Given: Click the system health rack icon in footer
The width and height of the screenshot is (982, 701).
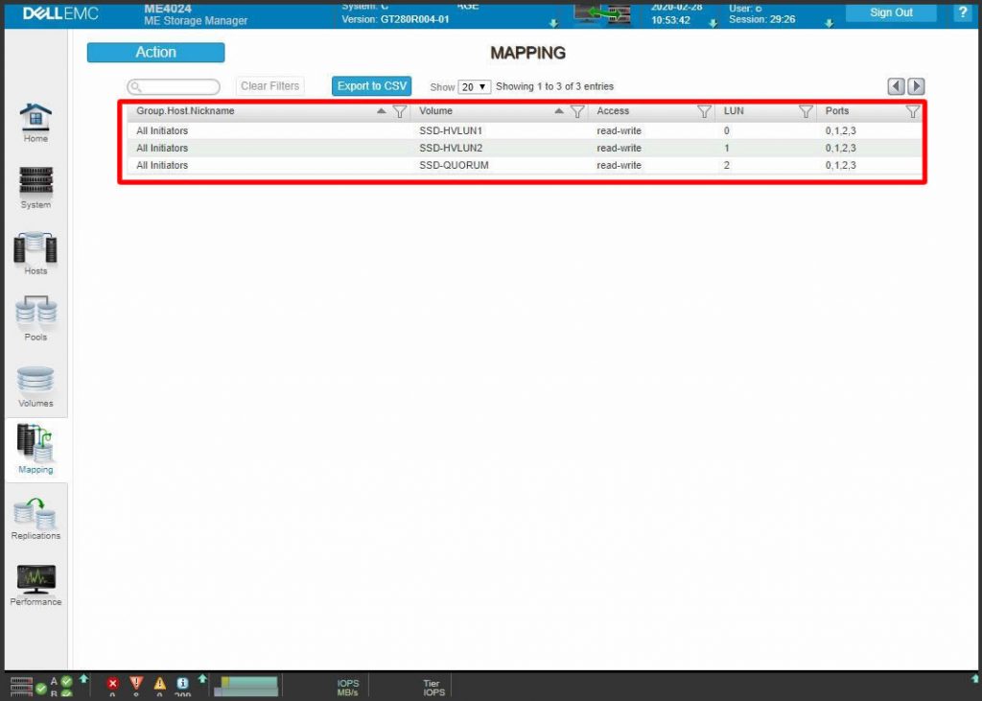Looking at the screenshot, I should (22, 688).
